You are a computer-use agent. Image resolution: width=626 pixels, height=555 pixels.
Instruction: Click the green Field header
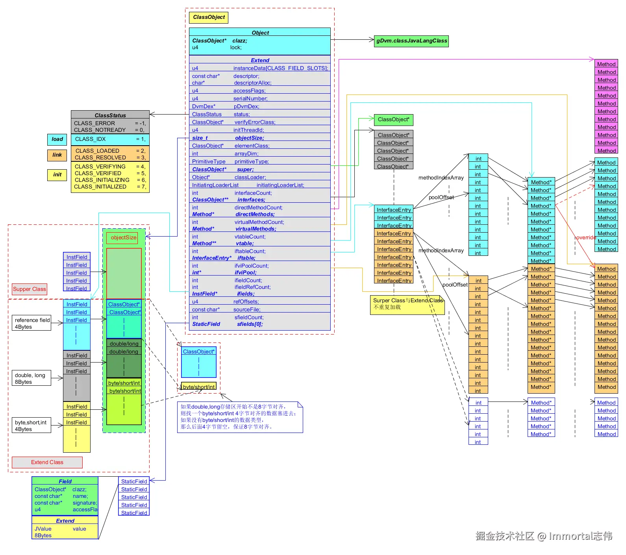tap(65, 481)
